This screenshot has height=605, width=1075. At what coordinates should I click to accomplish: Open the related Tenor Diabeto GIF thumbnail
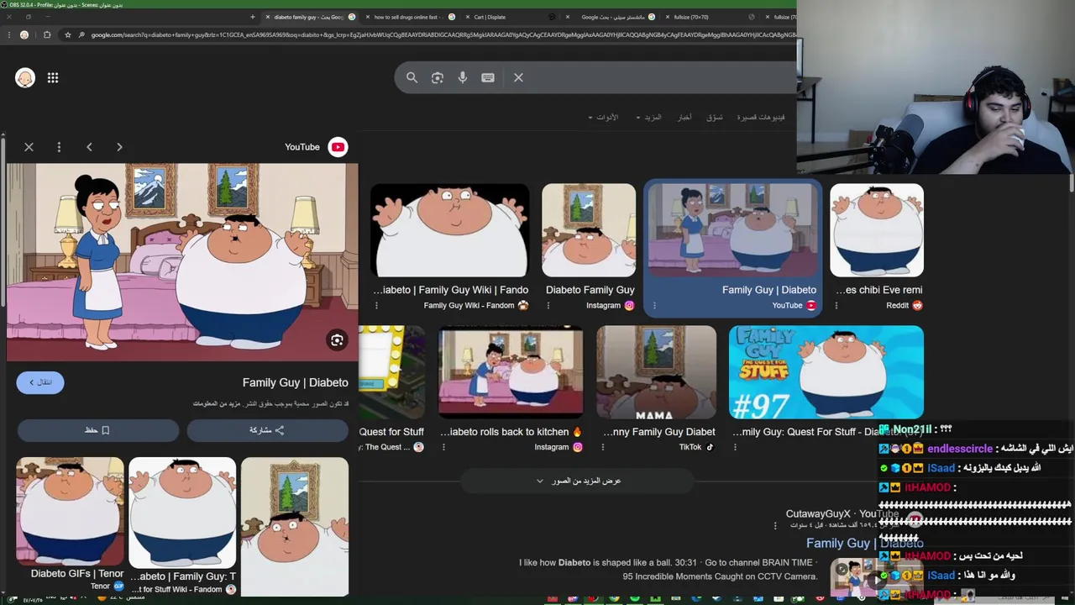(70, 511)
